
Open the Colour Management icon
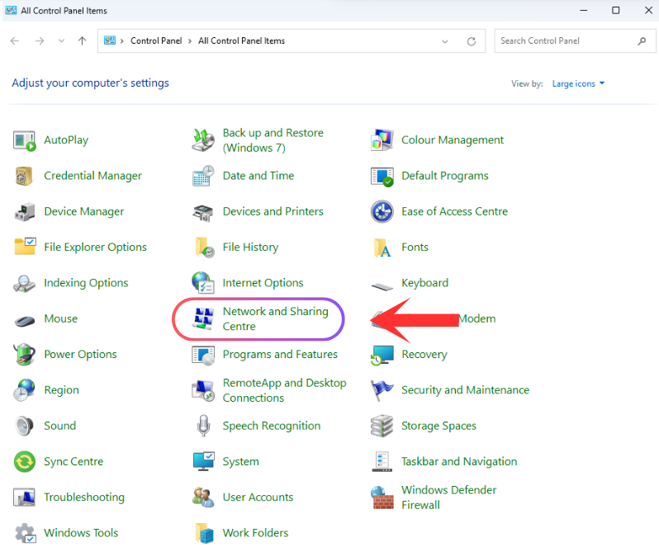point(382,140)
